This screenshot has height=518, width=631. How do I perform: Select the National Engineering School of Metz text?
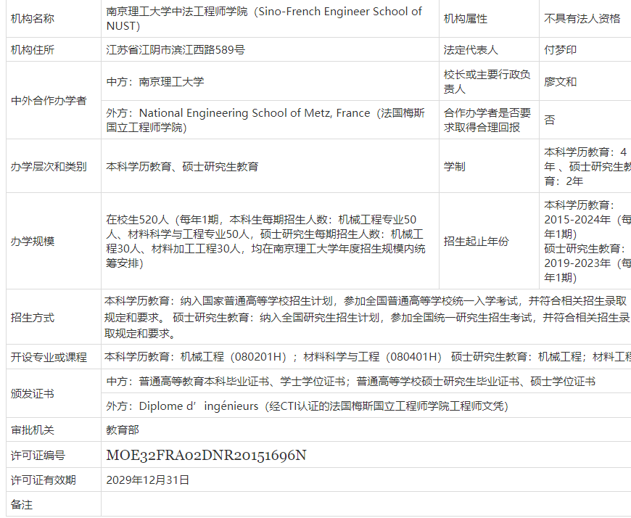[265, 120]
